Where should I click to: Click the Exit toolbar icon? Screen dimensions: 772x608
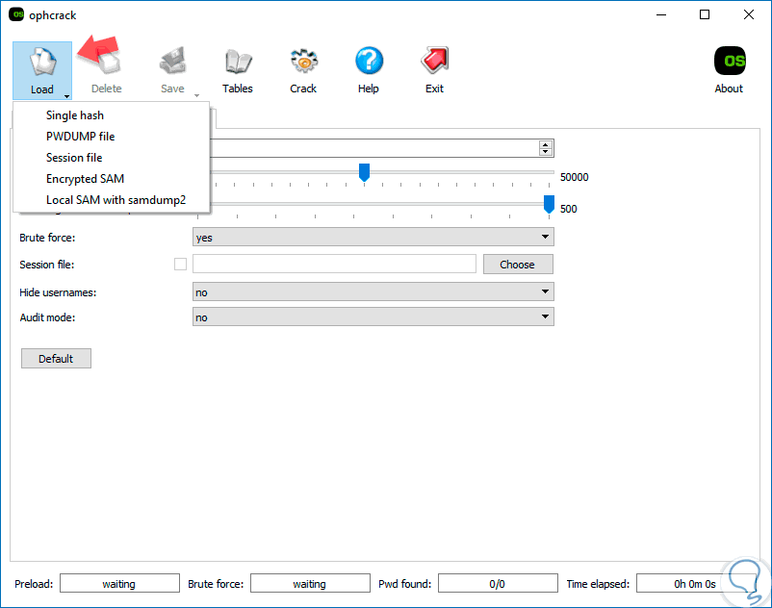coord(434,61)
